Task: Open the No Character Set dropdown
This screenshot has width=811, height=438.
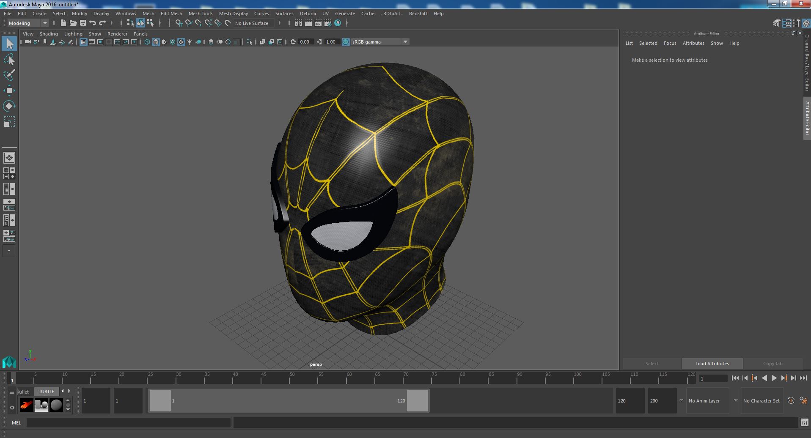Action: (x=762, y=401)
